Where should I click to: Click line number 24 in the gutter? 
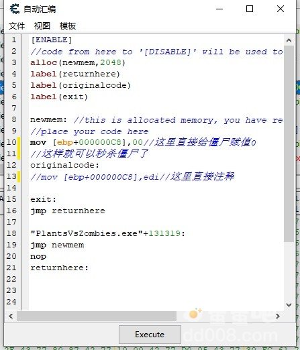pos(11,302)
